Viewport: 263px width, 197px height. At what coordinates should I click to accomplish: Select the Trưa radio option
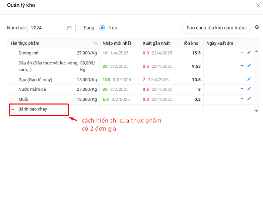click(103, 28)
